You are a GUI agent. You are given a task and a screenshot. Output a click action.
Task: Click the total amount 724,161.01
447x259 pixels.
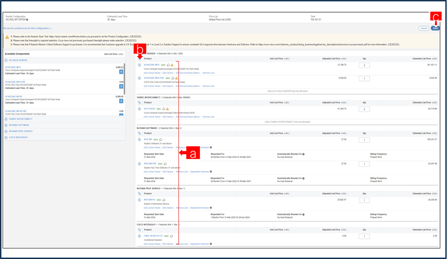[316, 20]
